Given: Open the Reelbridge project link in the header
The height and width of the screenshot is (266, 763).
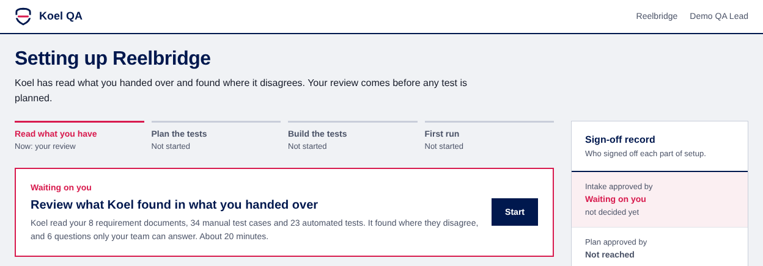Looking at the screenshot, I should pos(657,16).
